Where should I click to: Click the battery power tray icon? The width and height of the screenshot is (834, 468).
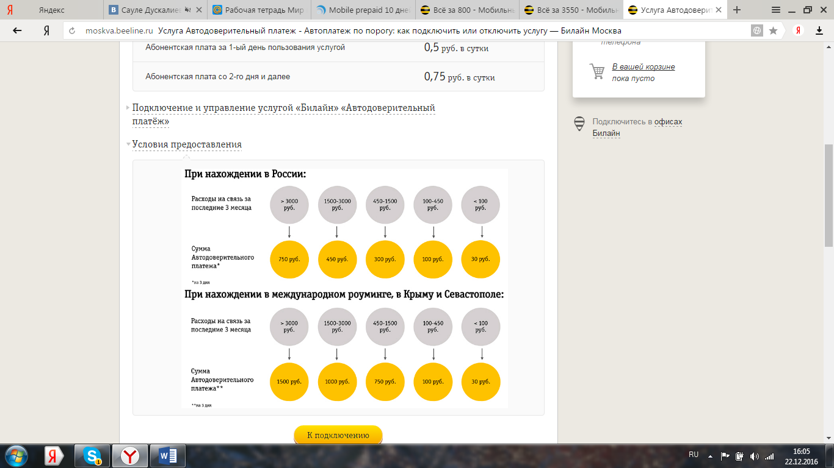coord(739,456)
